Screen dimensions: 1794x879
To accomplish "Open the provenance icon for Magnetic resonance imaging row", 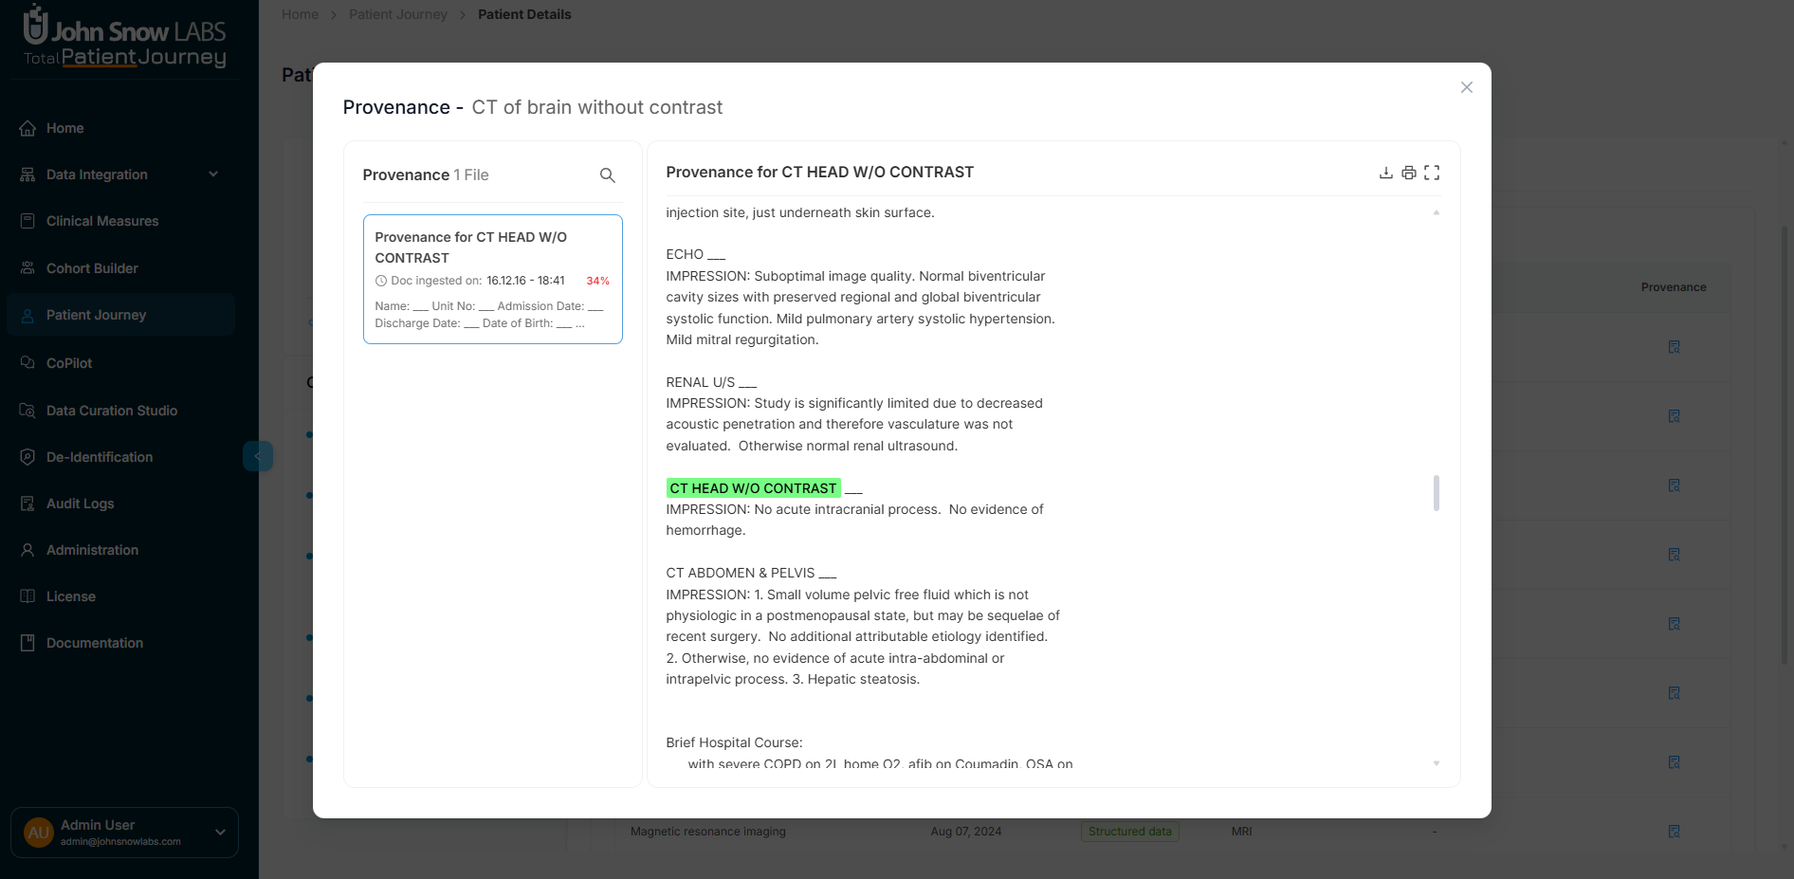I will pyautogui.click(x=1675, y=832).
